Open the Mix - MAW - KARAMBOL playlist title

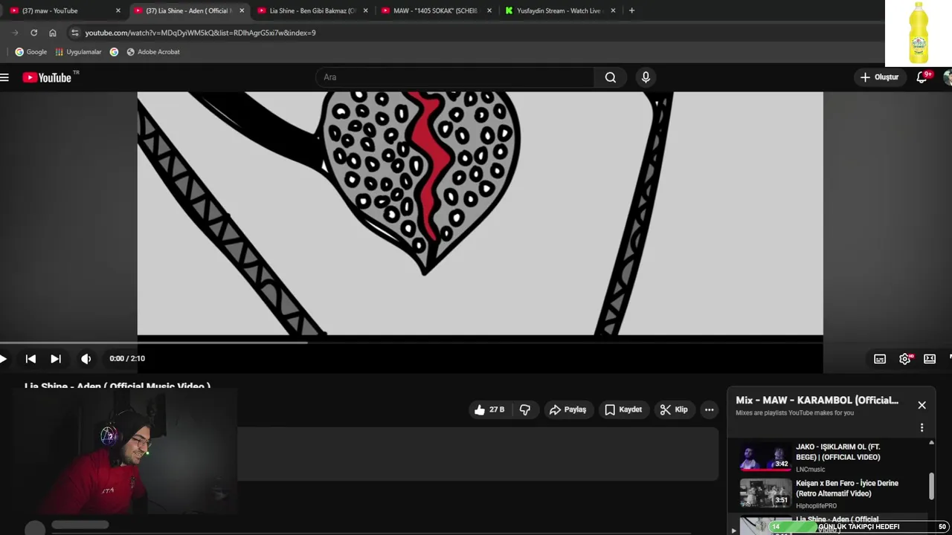click(817, 400)
